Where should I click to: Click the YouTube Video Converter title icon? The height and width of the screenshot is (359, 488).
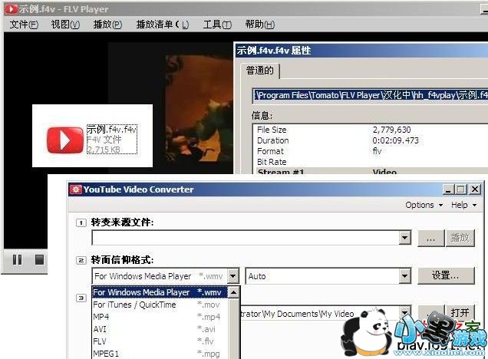(76, 189)
